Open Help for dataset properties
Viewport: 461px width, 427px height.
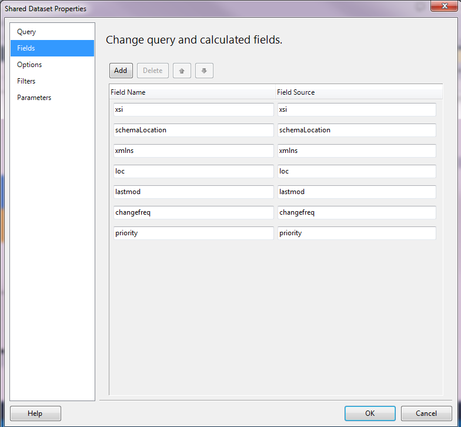(x=35, y=413)
